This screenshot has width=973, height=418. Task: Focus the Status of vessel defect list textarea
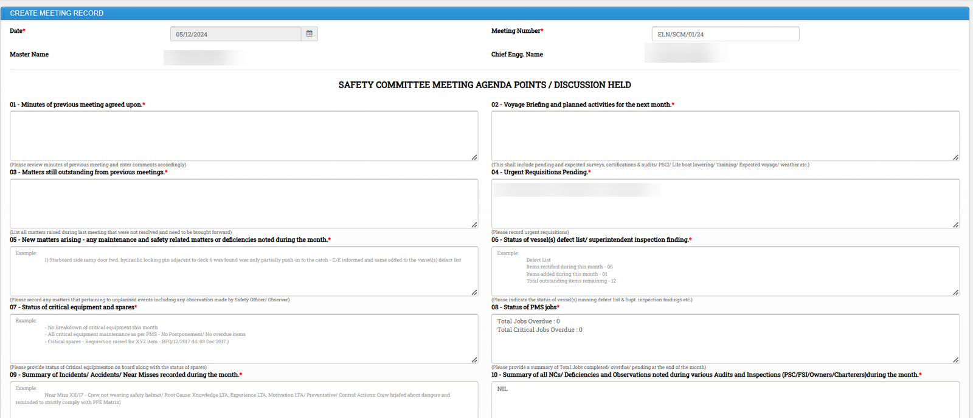click(x=725, y=271)
